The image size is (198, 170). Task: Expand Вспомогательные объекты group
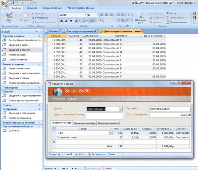tap(39, 123)
